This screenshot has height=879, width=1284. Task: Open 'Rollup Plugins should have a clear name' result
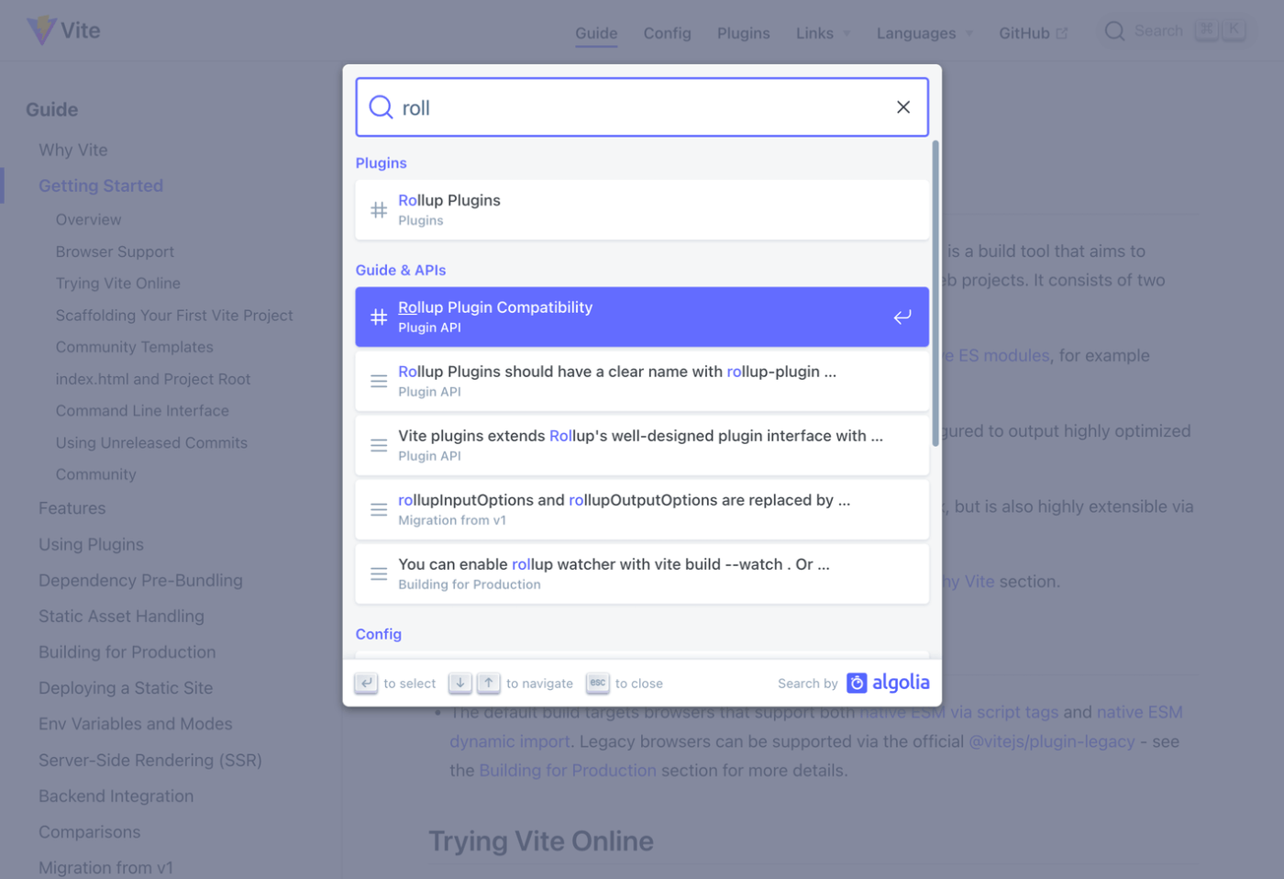(642, 381)
